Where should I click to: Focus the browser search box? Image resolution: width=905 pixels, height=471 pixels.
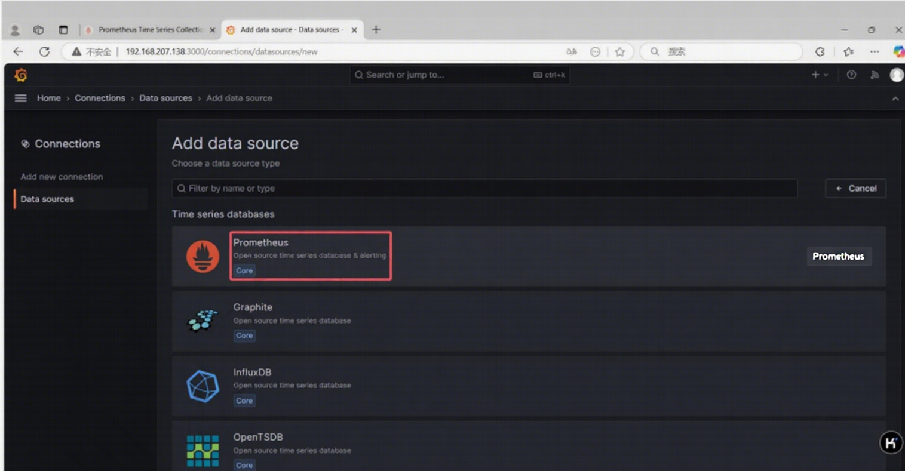[x=721, y=52]
